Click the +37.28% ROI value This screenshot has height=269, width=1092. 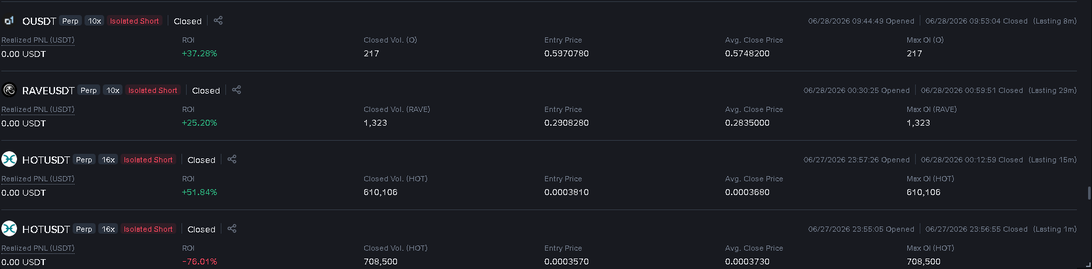tap(199, 54)
